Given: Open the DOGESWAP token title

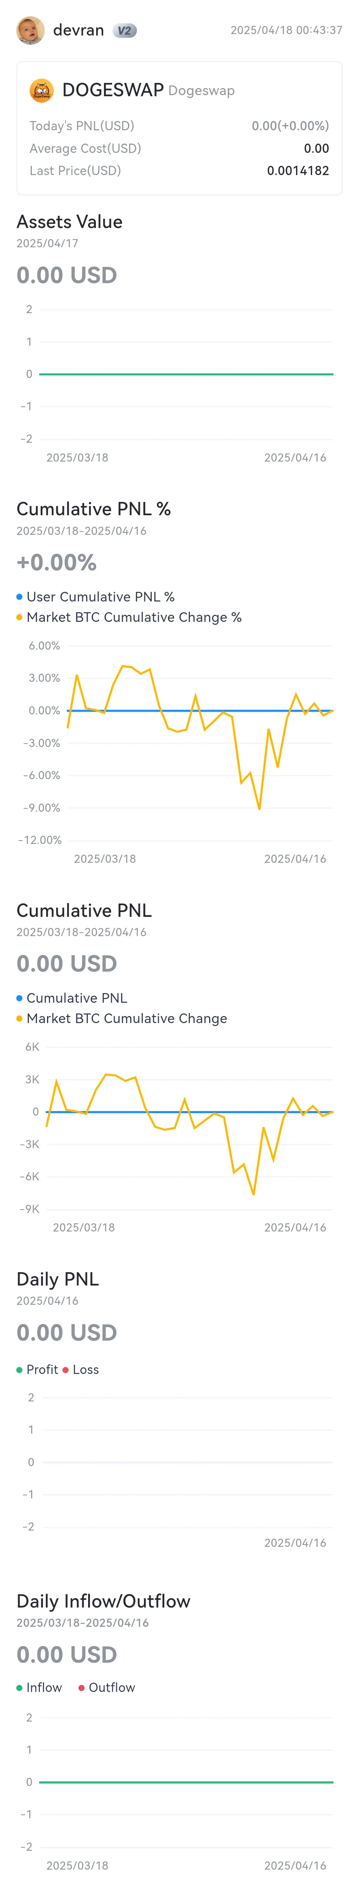Looking at the screenshot, I should [113, 90].
